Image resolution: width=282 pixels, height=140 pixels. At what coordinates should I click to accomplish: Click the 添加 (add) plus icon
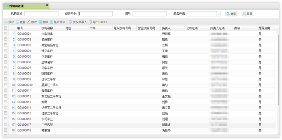pyautogui.click(x=6, y=22)
